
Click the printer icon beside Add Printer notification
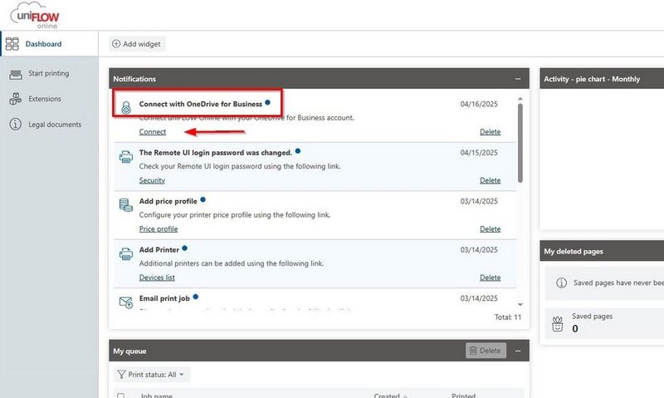click(x=126, y=253)
